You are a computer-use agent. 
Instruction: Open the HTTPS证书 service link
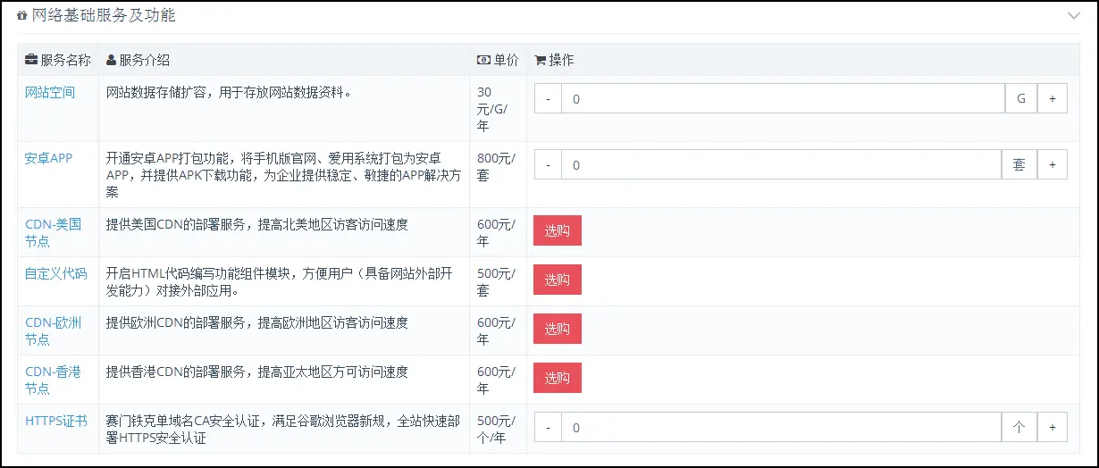coord(55,421)
